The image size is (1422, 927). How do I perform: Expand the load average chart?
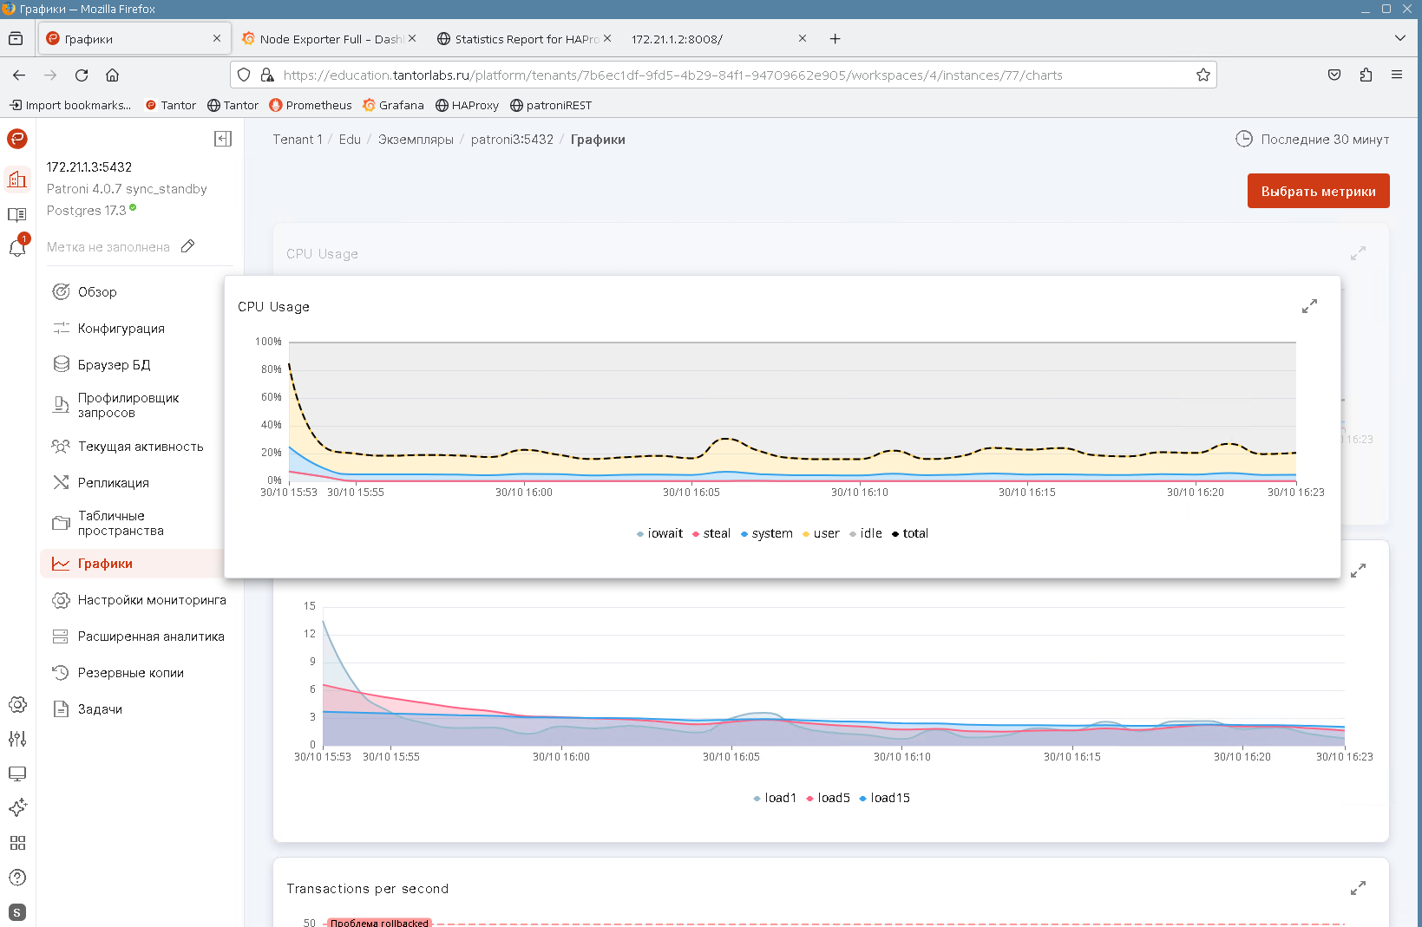[1358, 571]
